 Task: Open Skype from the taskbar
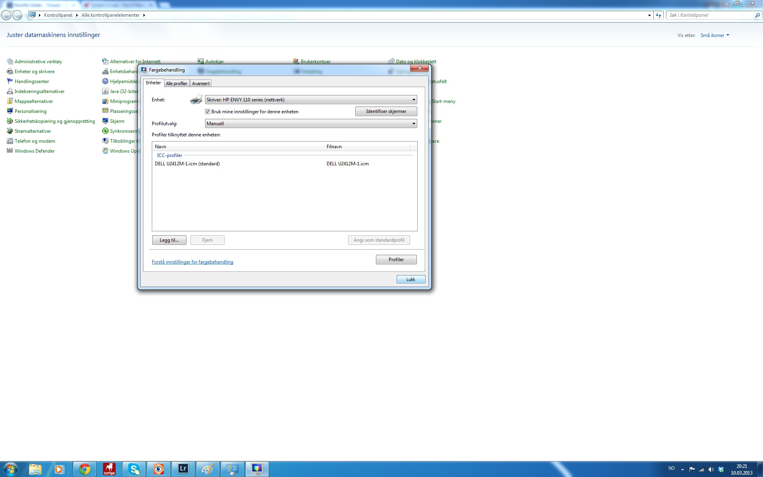pyautogui.click(x=134, y=469)
